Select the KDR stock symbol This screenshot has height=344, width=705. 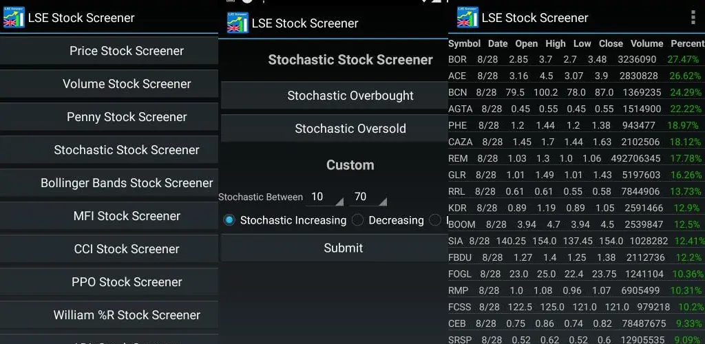457,208
